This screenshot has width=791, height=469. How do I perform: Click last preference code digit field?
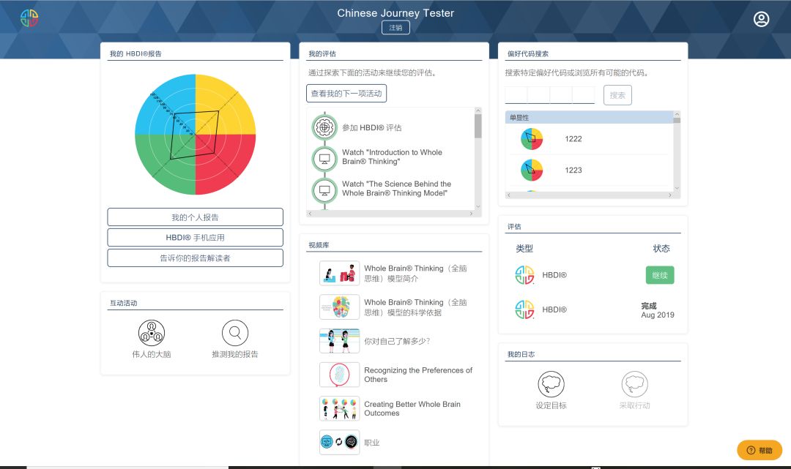[584, 94]
